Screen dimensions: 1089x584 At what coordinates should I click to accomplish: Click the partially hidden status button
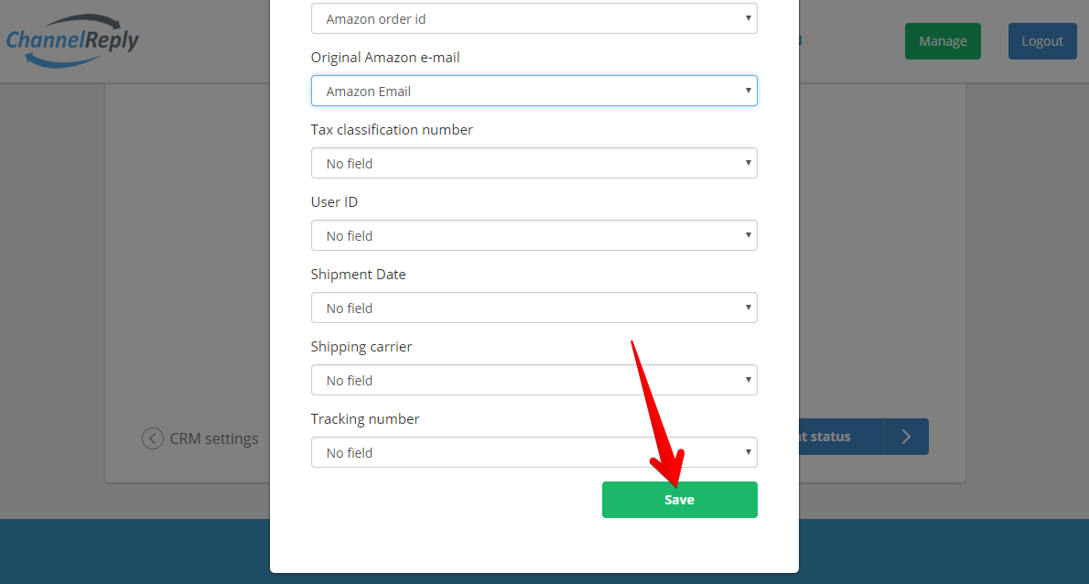[841, 437]
